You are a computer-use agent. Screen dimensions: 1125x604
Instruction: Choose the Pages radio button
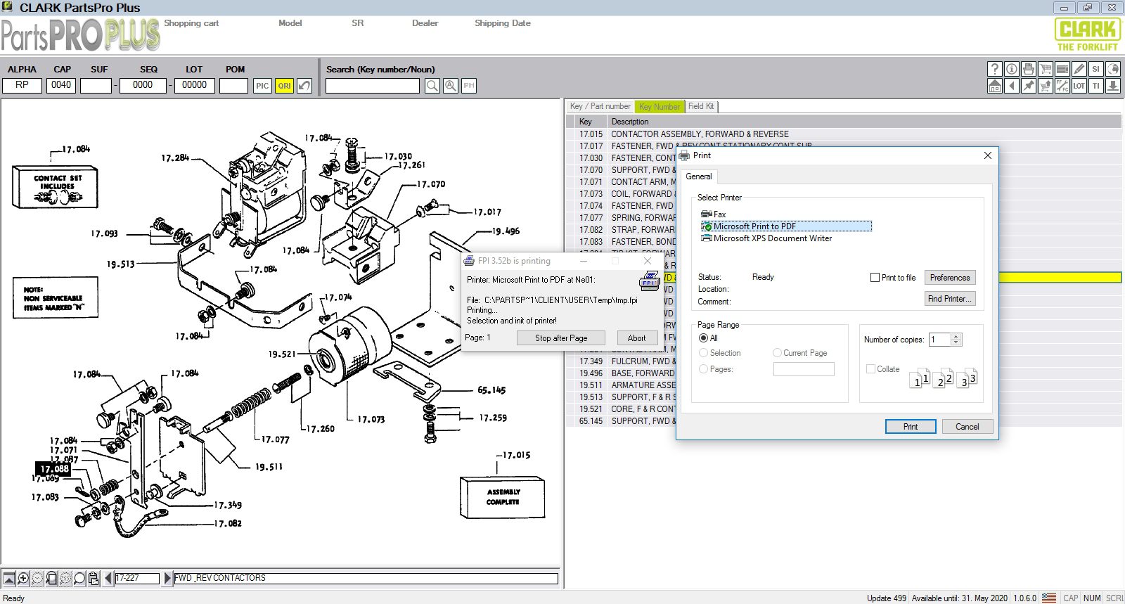coord(703,369)
